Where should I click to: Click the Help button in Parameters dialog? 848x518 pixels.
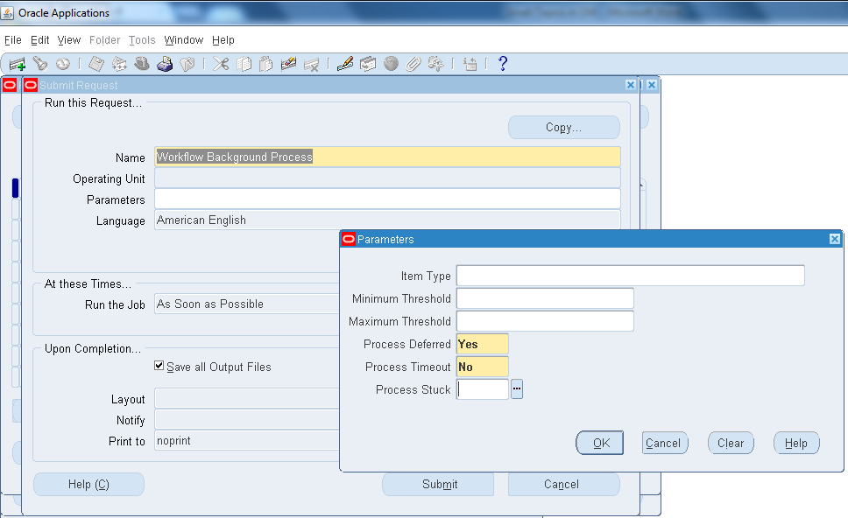(796, 443)
